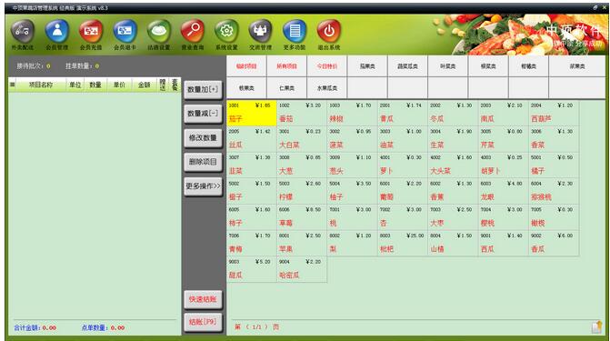610x341 pixels.
Task: Click the list icon left of 项目名称
Action: [x=13, y=85]
